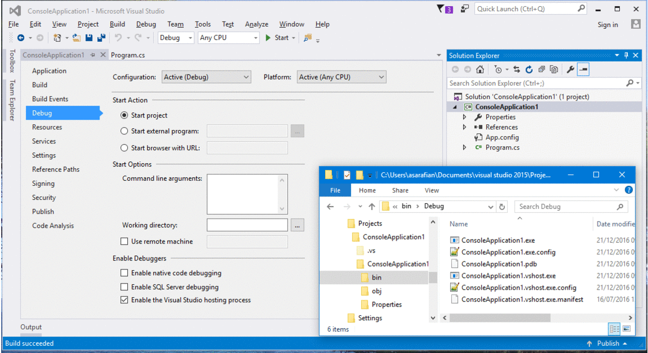This screenshot has width=648, height=353.
Task: Expand the Properties node in Solution Explorer
Action: coord(464,117)
